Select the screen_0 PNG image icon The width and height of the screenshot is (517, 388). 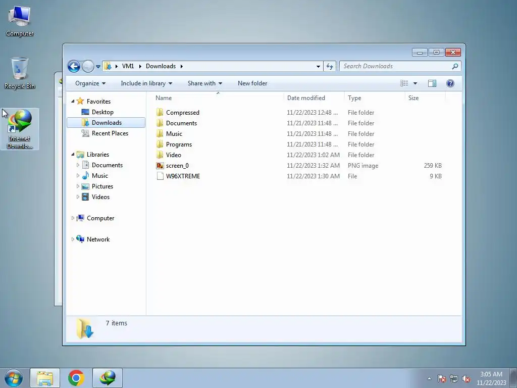160,166
